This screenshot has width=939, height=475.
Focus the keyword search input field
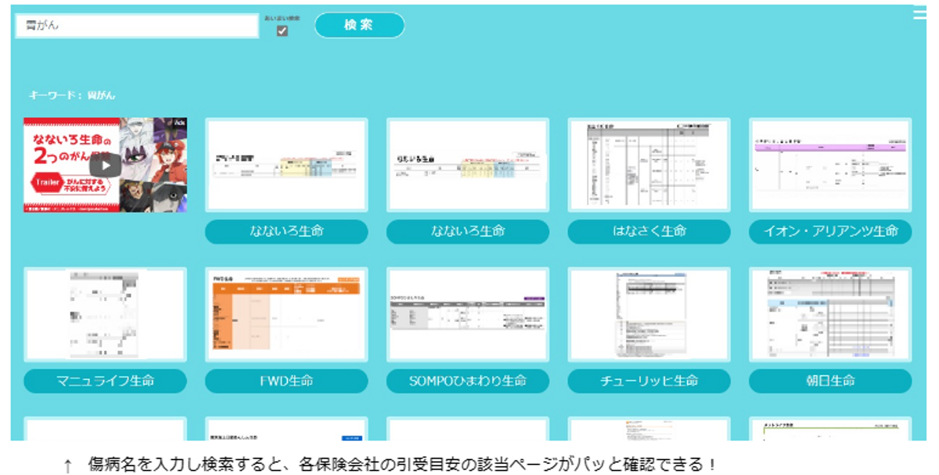137,26
